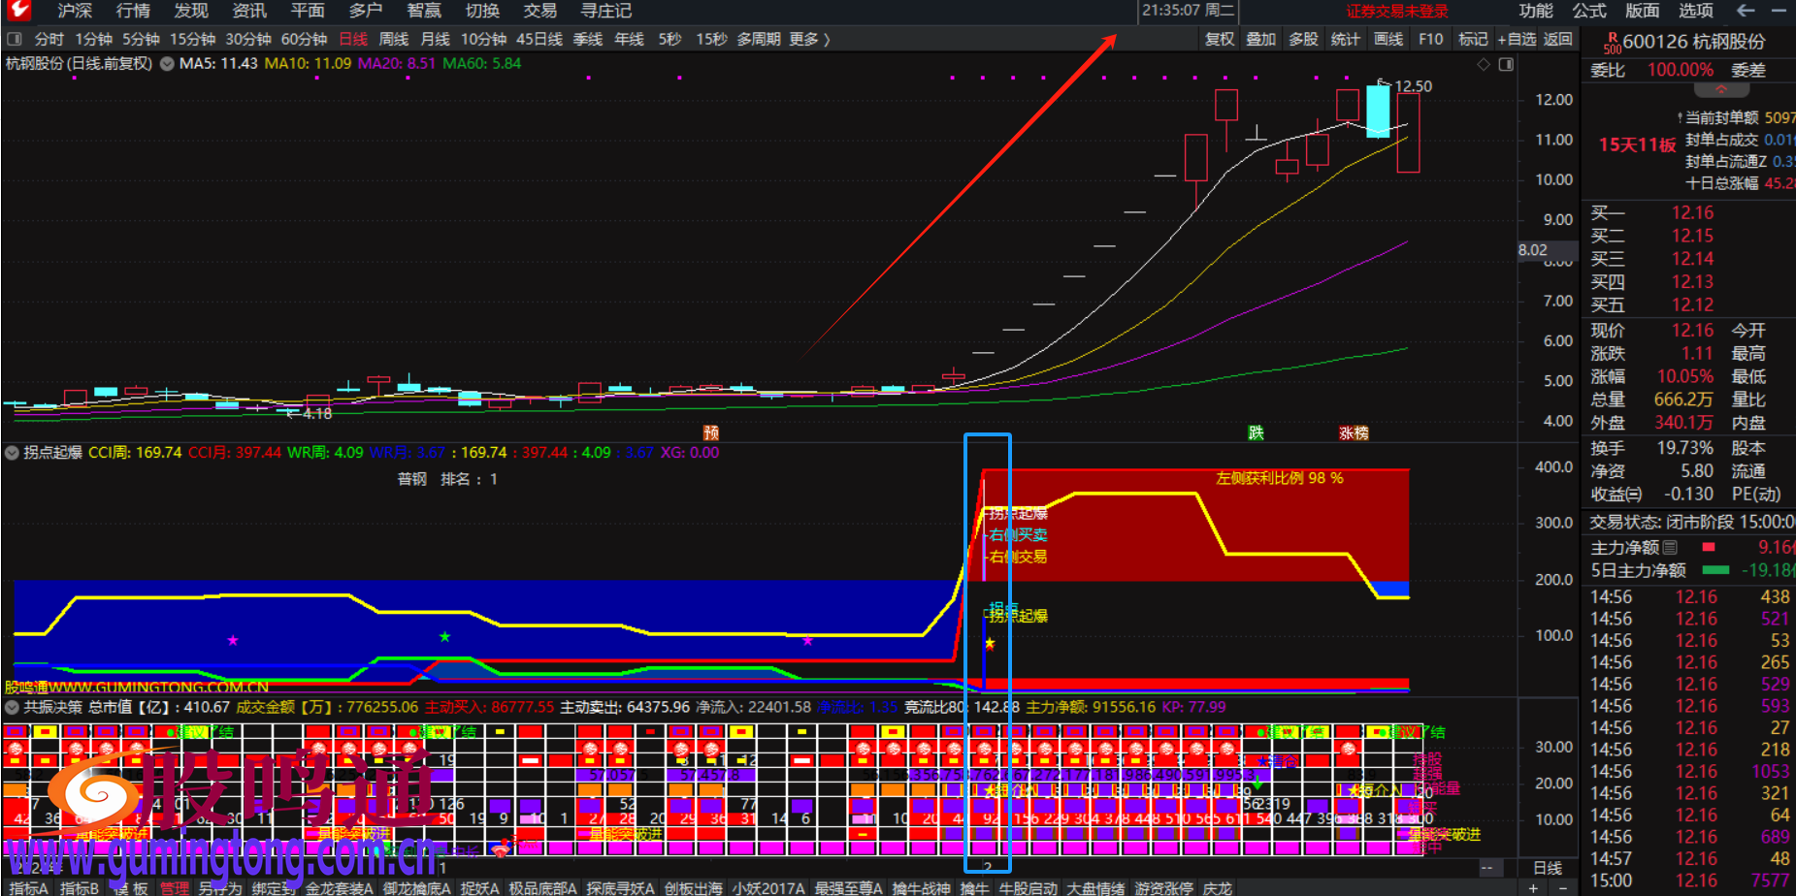The height and width of the screenshot is (896, 1796).
Task: Collapse the order book panel with red chevron
Action: point(1721,90)
